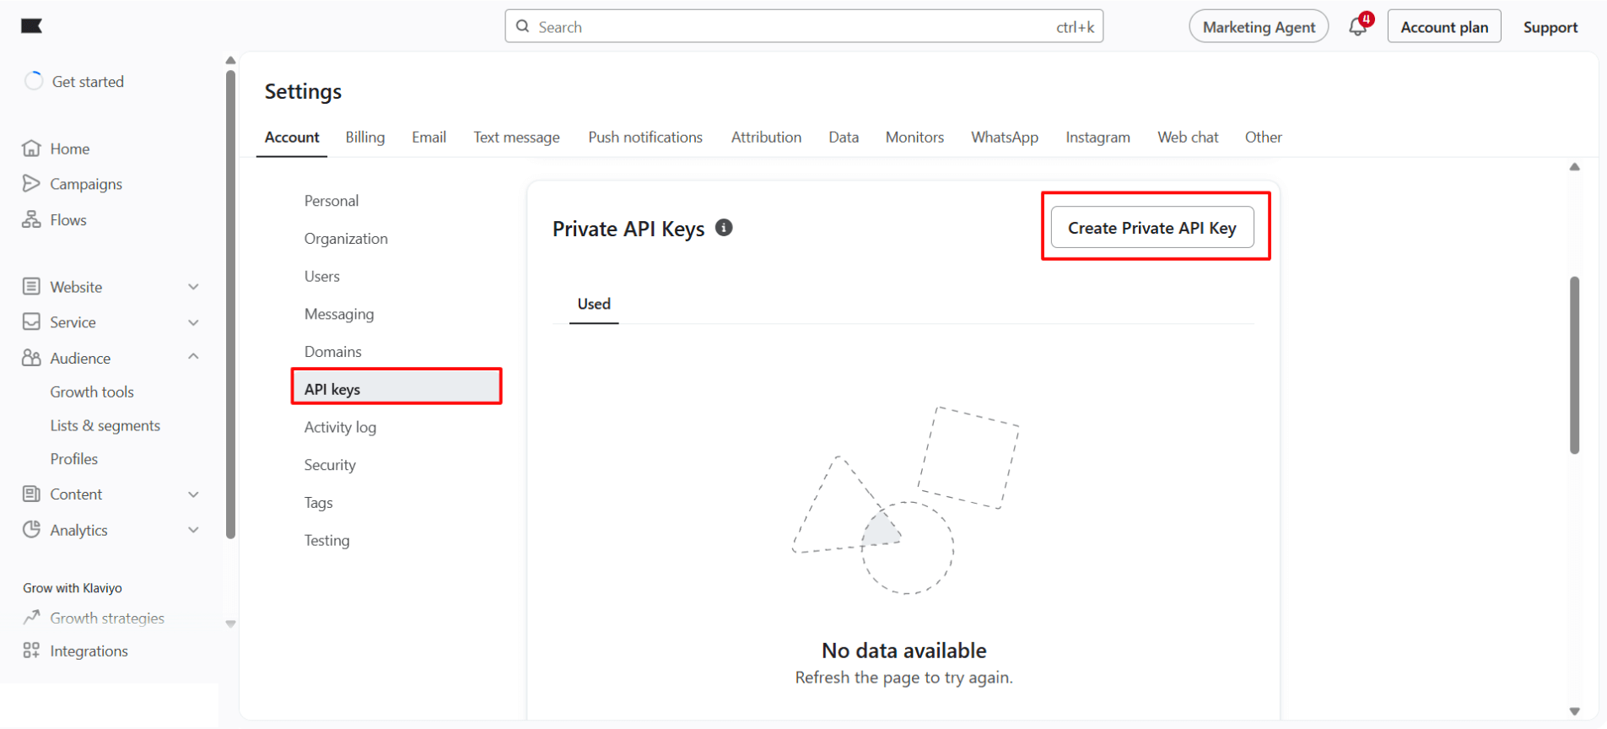Open the Billing settings tab
Viewport: 1607px width, 729px height.
click(x=364, y=137)
